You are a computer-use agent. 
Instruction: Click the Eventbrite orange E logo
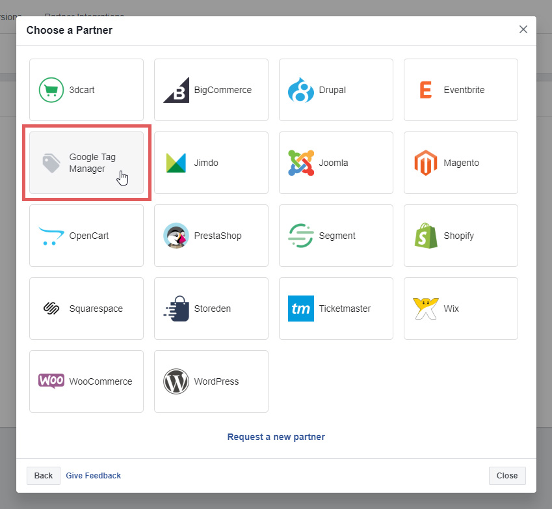(x=426, y=90)
